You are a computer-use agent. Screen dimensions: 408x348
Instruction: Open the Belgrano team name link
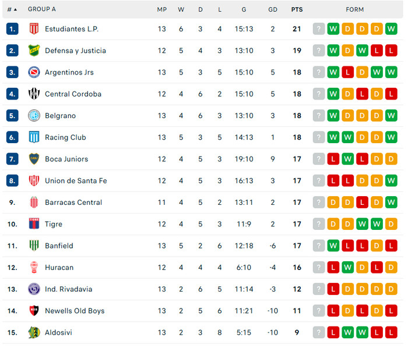pos(60,116)
